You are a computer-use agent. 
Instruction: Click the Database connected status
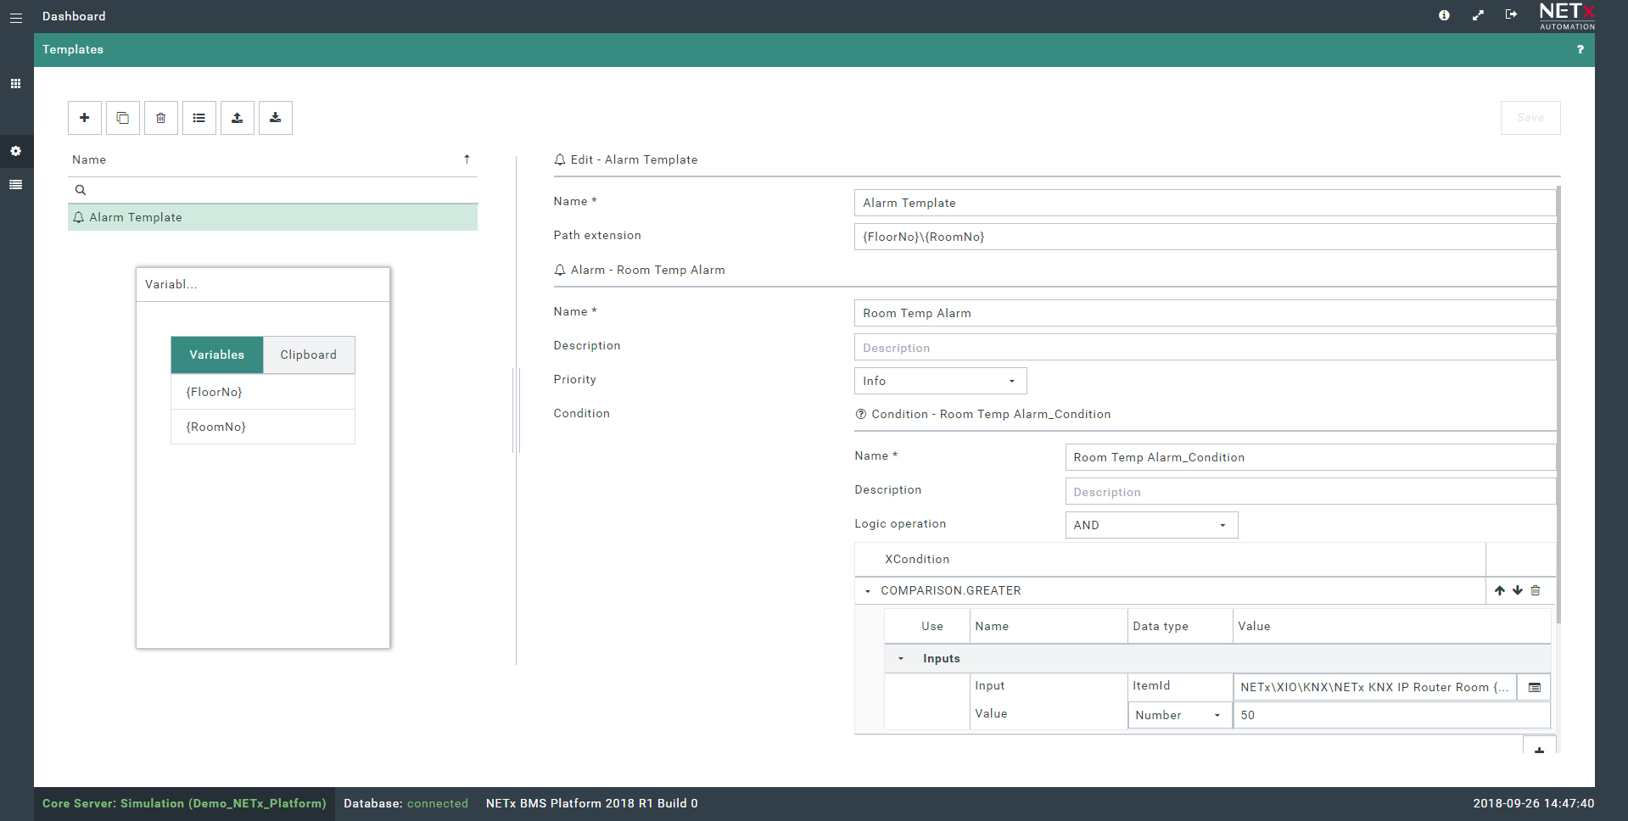(x=406, y=803)
